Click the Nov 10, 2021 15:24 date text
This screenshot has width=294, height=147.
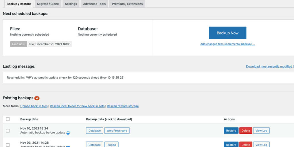(34, 128)
